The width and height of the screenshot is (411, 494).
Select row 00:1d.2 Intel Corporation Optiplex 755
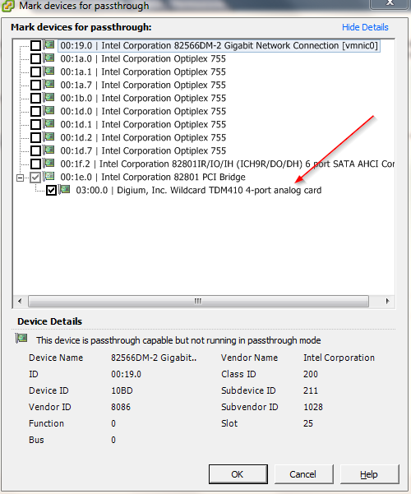143,137
